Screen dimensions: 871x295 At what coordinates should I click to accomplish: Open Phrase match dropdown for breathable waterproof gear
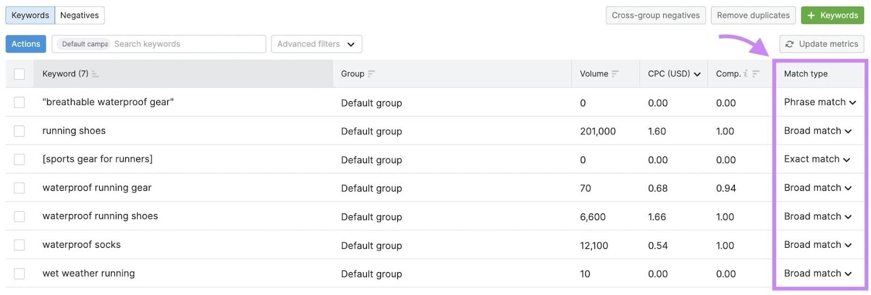pyautogui.click(x=820, y=102)
